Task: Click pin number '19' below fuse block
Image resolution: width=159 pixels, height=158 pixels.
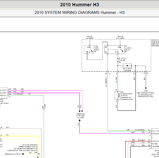Action: (x=134, y=74)
